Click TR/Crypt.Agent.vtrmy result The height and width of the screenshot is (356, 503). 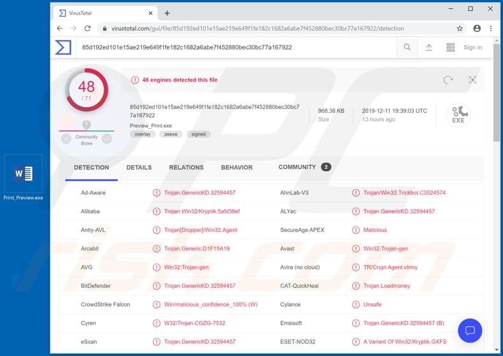390,267
